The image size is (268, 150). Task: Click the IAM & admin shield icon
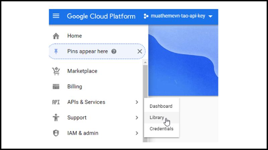pos(56,133)
